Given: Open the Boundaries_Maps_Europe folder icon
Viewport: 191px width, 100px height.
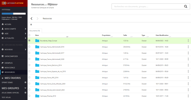Looking at the screenshot, I should coord(37,41).
